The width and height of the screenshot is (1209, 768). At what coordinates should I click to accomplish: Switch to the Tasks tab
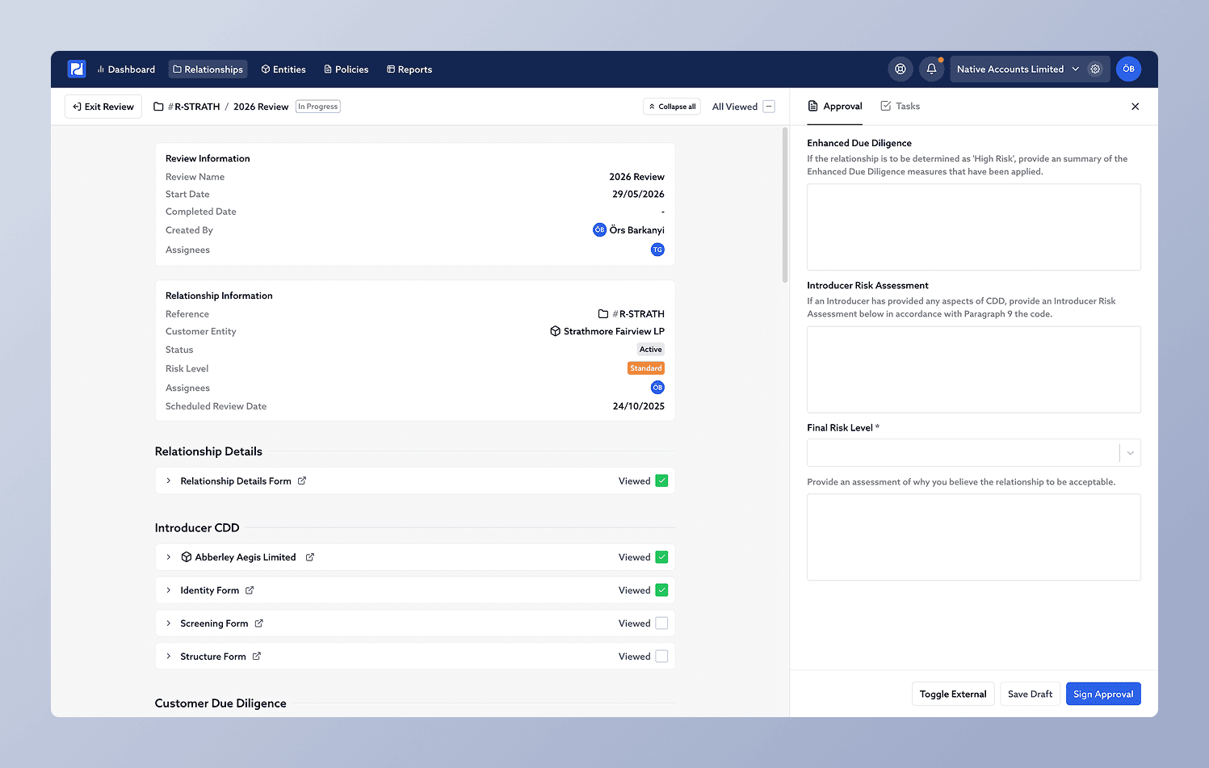tap(900, 107)
